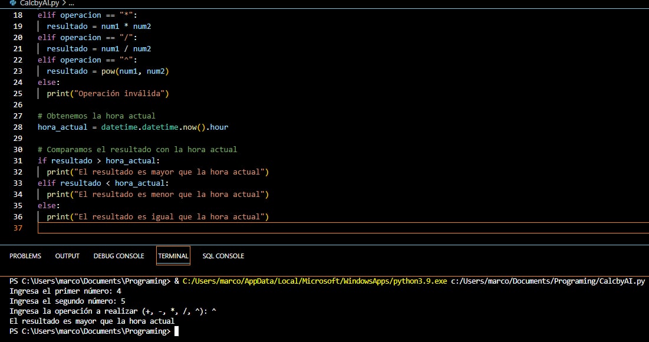649x342 pixels.
Task: Click the line 'hora_actual = datetime.datetime.now().hour'
Action: pyautogui.click(x=133, y=127)
